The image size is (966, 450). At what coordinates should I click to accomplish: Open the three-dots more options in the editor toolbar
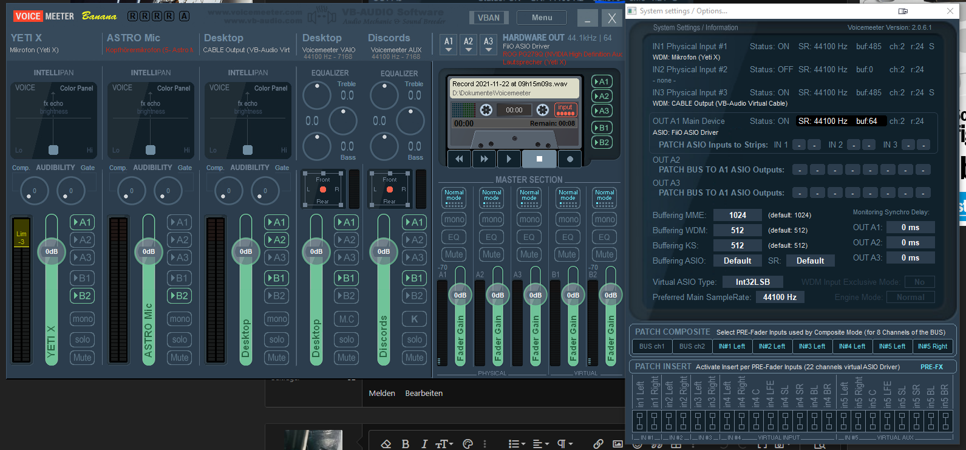click(x=485, y=444)
